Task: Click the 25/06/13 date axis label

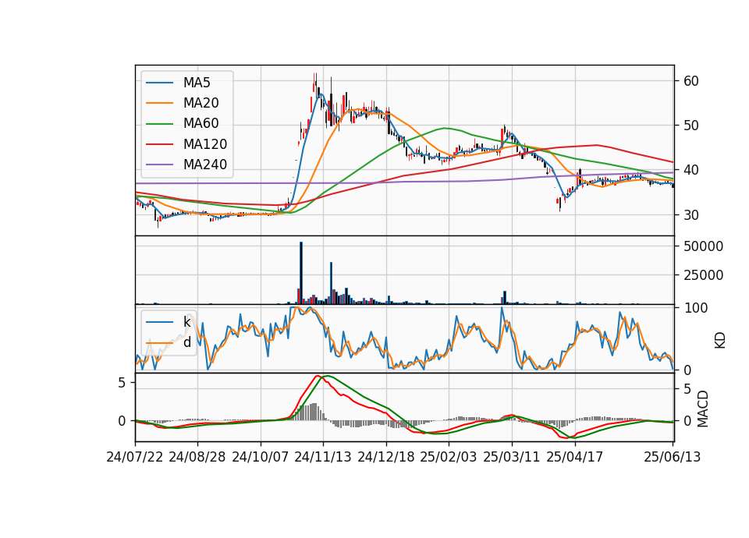Action: (673, 457)
